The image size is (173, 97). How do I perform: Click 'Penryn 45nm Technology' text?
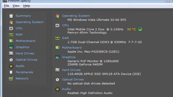pos(87,33)
